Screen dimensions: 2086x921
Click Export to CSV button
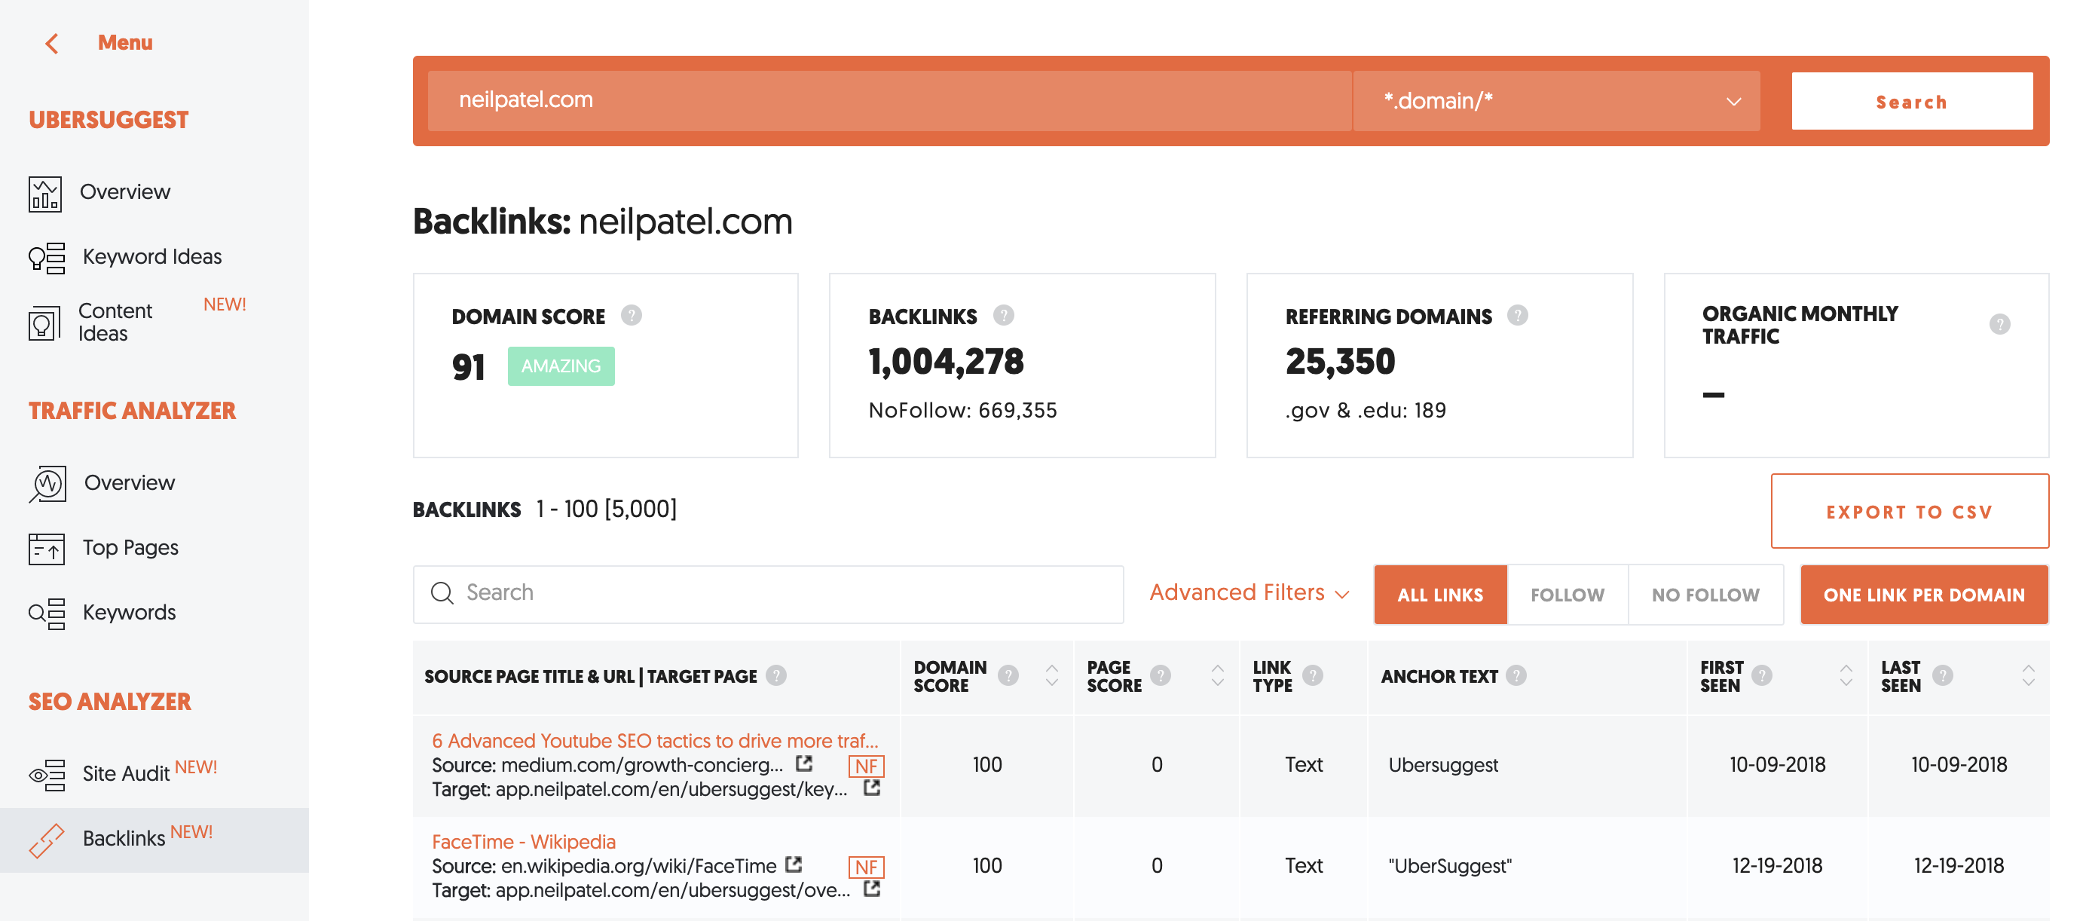[x=1910, y=511]
